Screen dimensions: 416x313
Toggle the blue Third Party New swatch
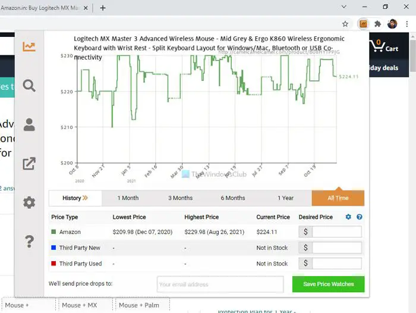tap(53, 248)
